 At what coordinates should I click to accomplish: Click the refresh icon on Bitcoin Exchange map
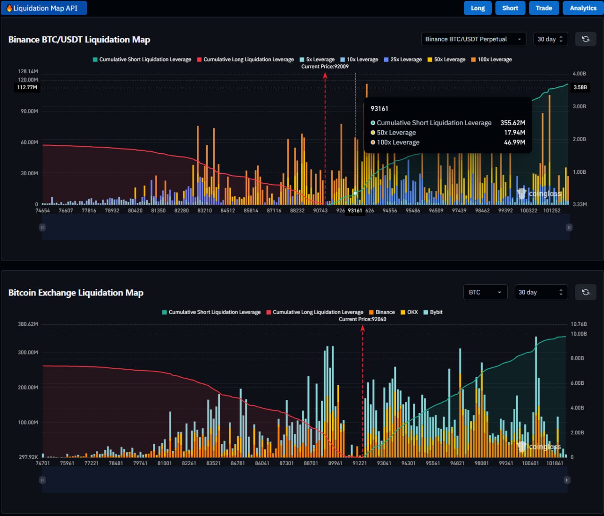[x=586, y=292]
